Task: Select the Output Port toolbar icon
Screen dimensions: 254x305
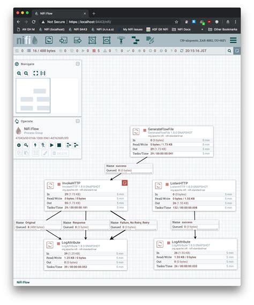Action: coord(78,40)
